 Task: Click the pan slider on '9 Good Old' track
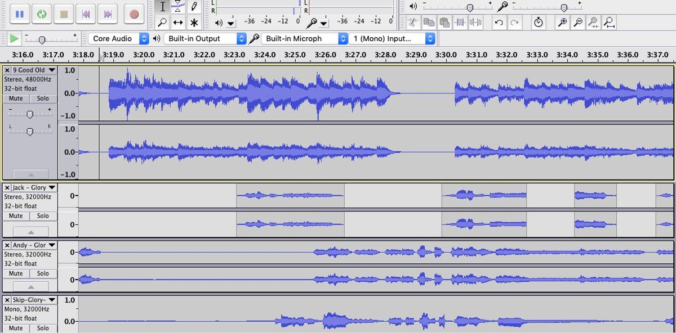coord(30,130)
